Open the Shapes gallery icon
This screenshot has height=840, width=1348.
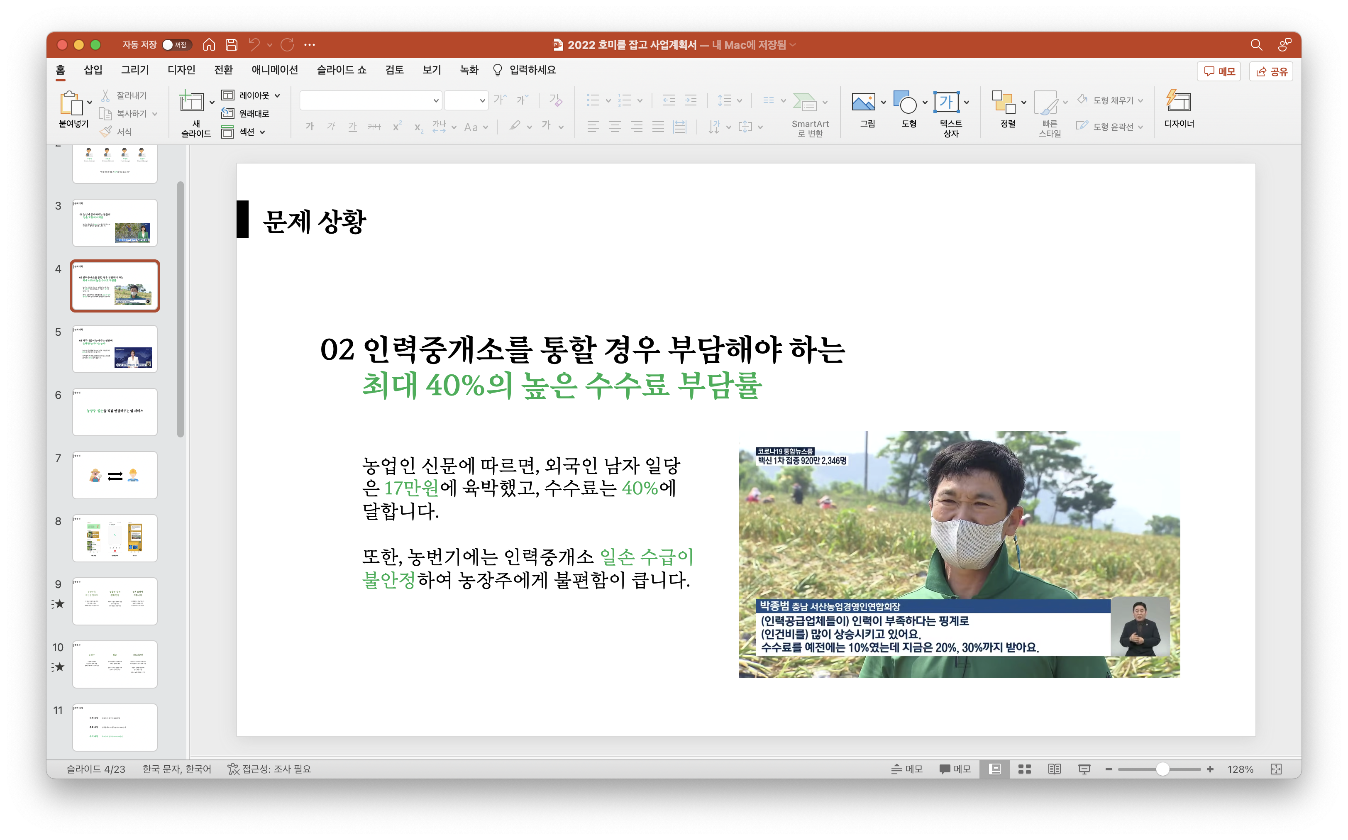(x=905, y=102)
